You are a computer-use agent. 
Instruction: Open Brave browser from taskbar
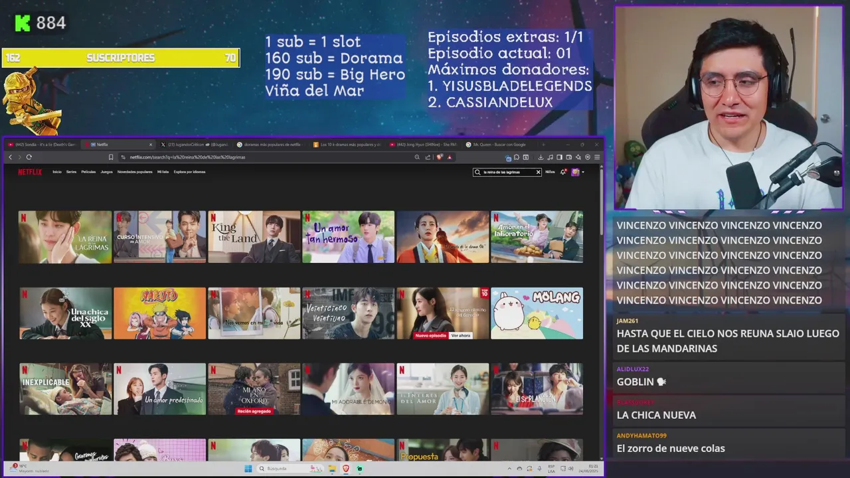346,468
